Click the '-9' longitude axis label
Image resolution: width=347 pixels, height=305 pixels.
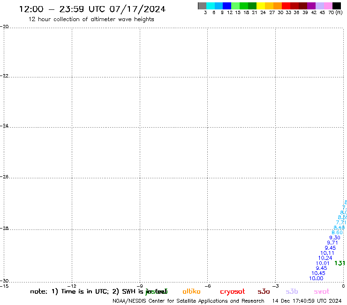click(140, 286)
